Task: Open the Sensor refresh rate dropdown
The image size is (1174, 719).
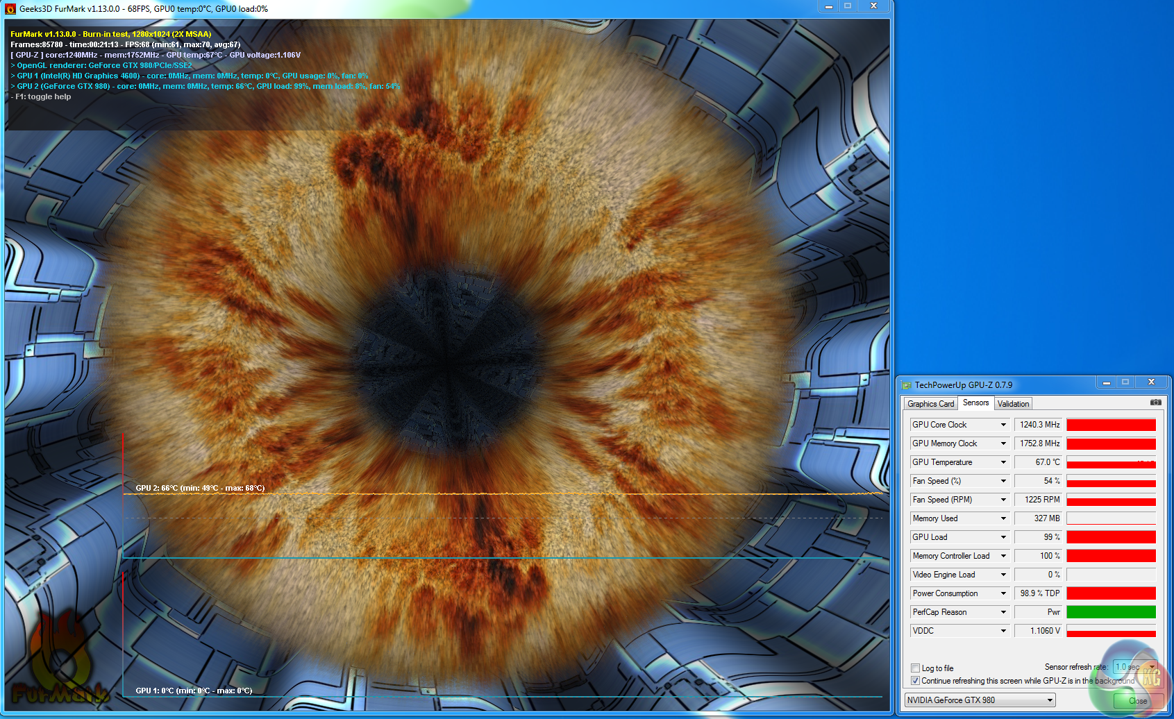Action: pos(1134,667)
